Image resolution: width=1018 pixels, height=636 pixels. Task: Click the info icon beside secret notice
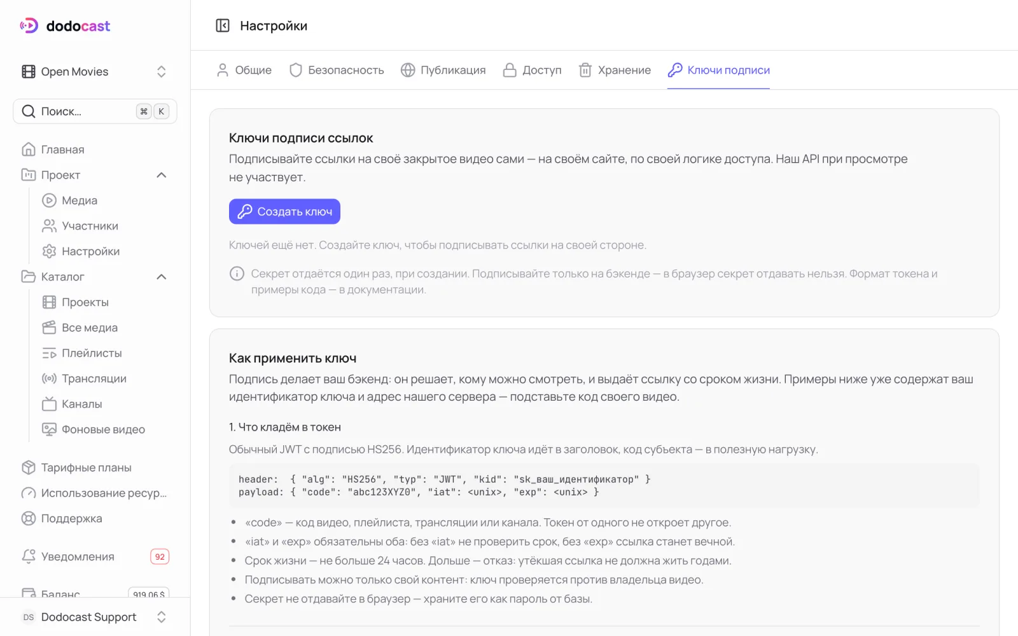click(237, 273)
